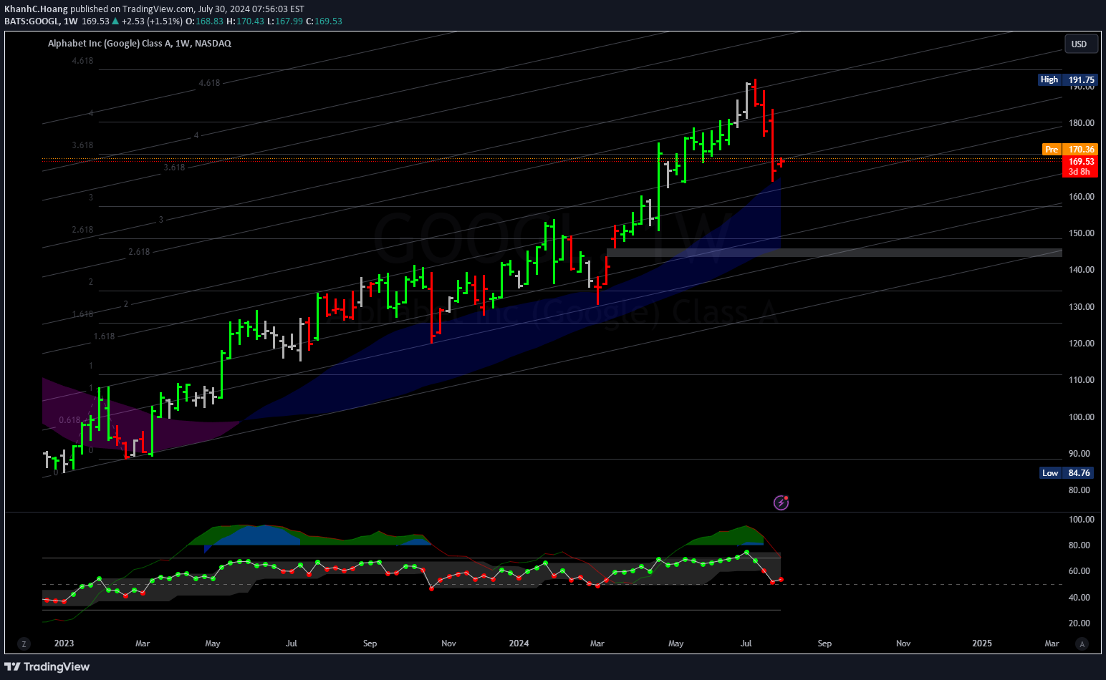Click the Low 84.76 price label
This screenshot has height=680, width=1106.
tap(1068, 472)
